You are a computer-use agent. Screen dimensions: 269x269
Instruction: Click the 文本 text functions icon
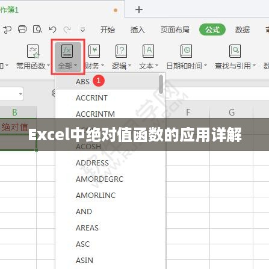[x=148, y=51]
